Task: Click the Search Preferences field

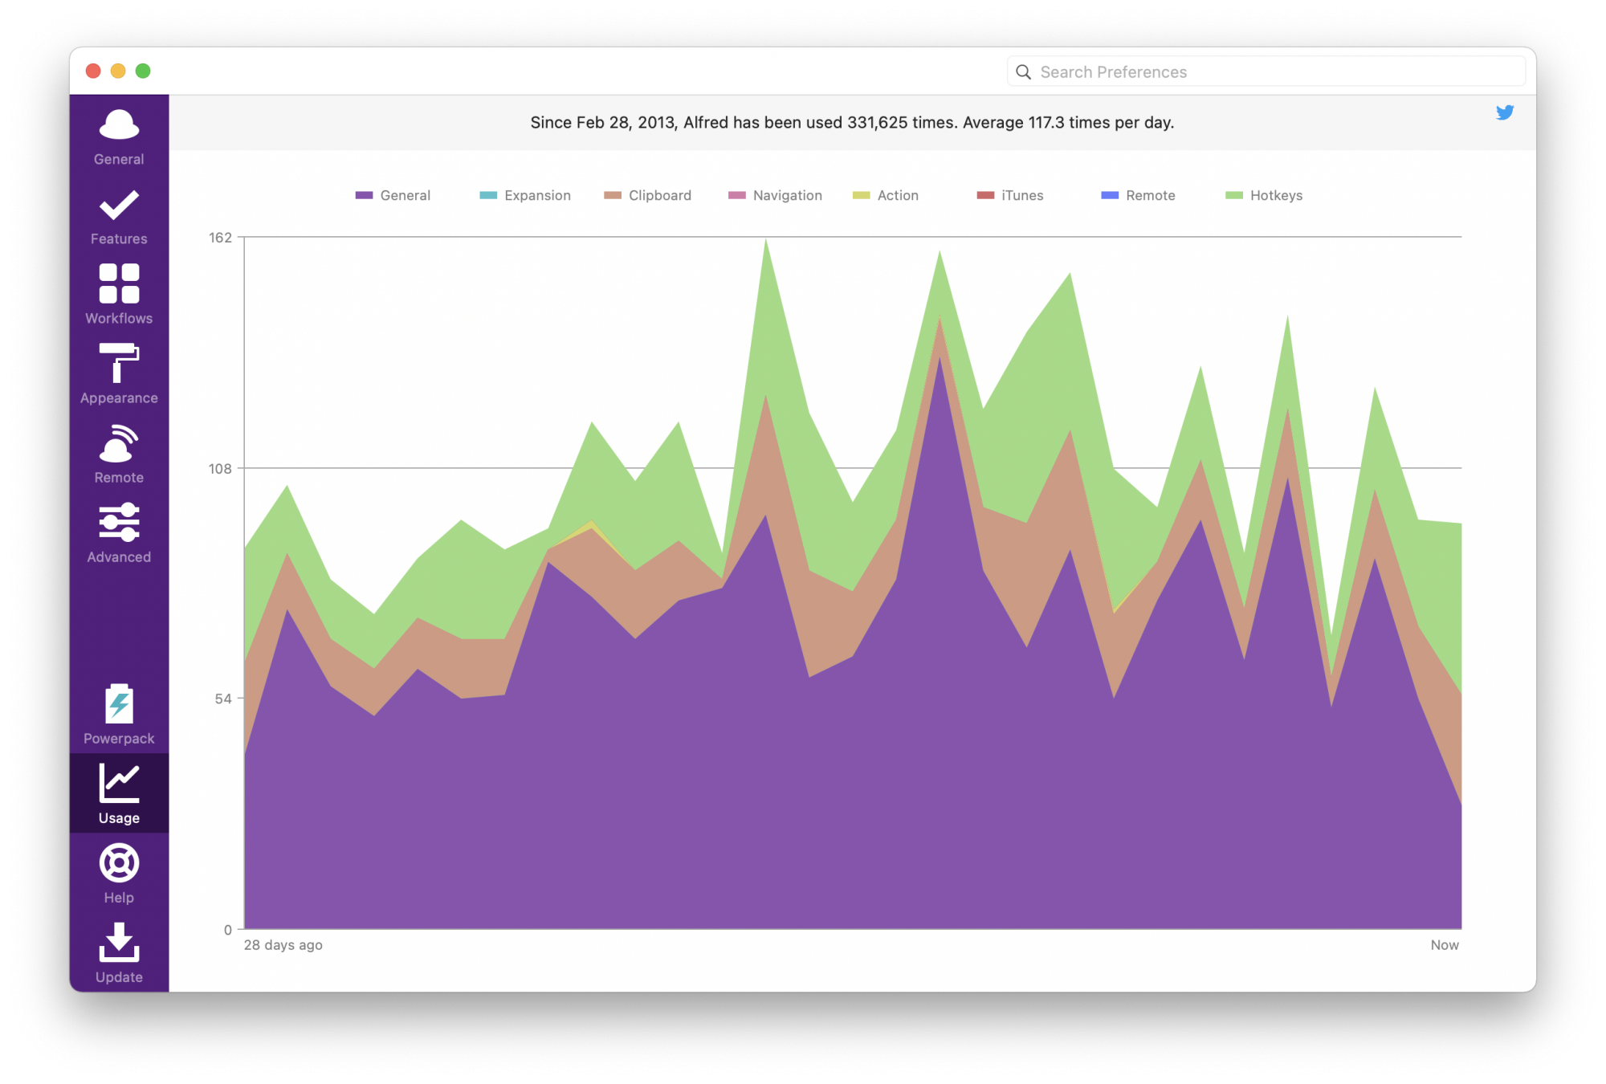Action: [x=1266, y=71]
